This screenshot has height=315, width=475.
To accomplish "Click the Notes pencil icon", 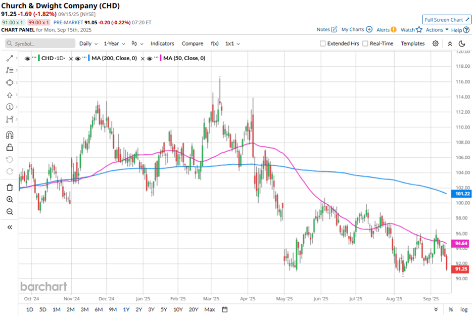I will click(x=334, y=29).
